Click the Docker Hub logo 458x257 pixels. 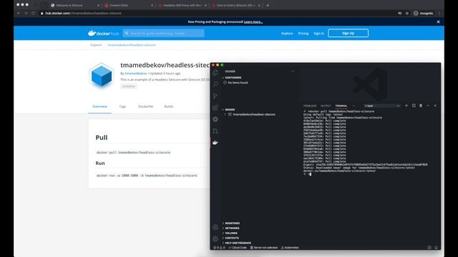coord(103,34)
